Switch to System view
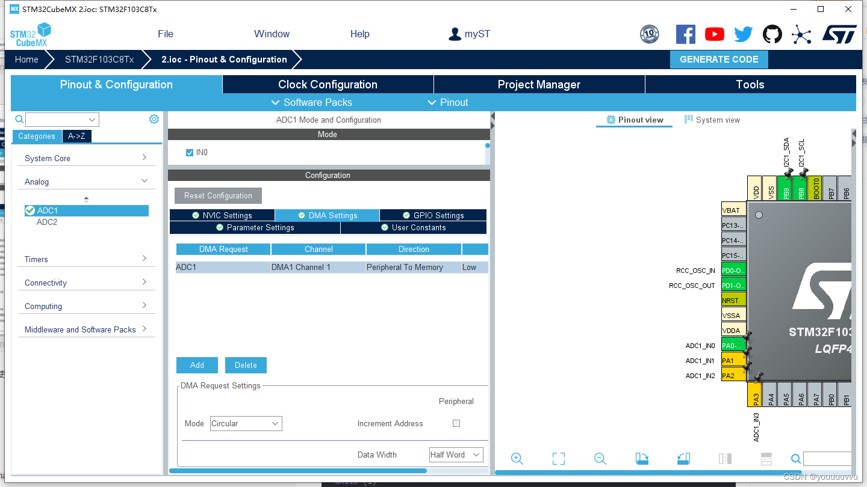The height and width of the screenshot is (487, 867). click(712, 120)
